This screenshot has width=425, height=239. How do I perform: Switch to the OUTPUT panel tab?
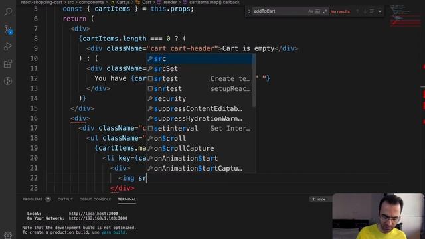(65, 199)
